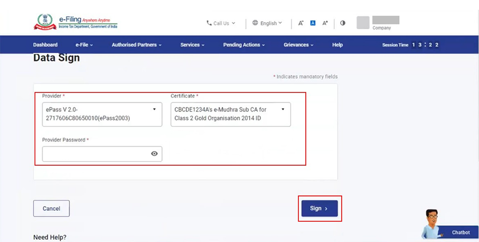Expand the English language selector
The width and height of the screenshot is (479, 242).
tap(267, 23)
